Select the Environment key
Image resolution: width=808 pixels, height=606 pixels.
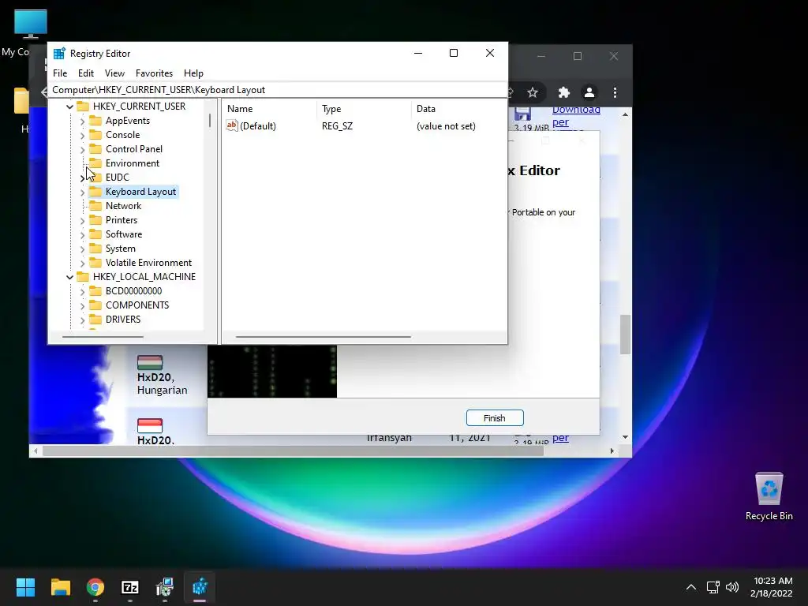(x=133, y=163)
